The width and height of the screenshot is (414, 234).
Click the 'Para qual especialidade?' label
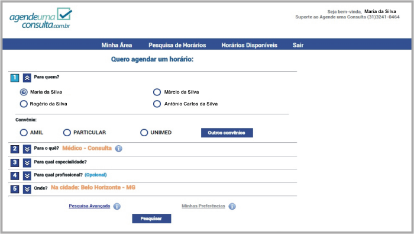60,162
